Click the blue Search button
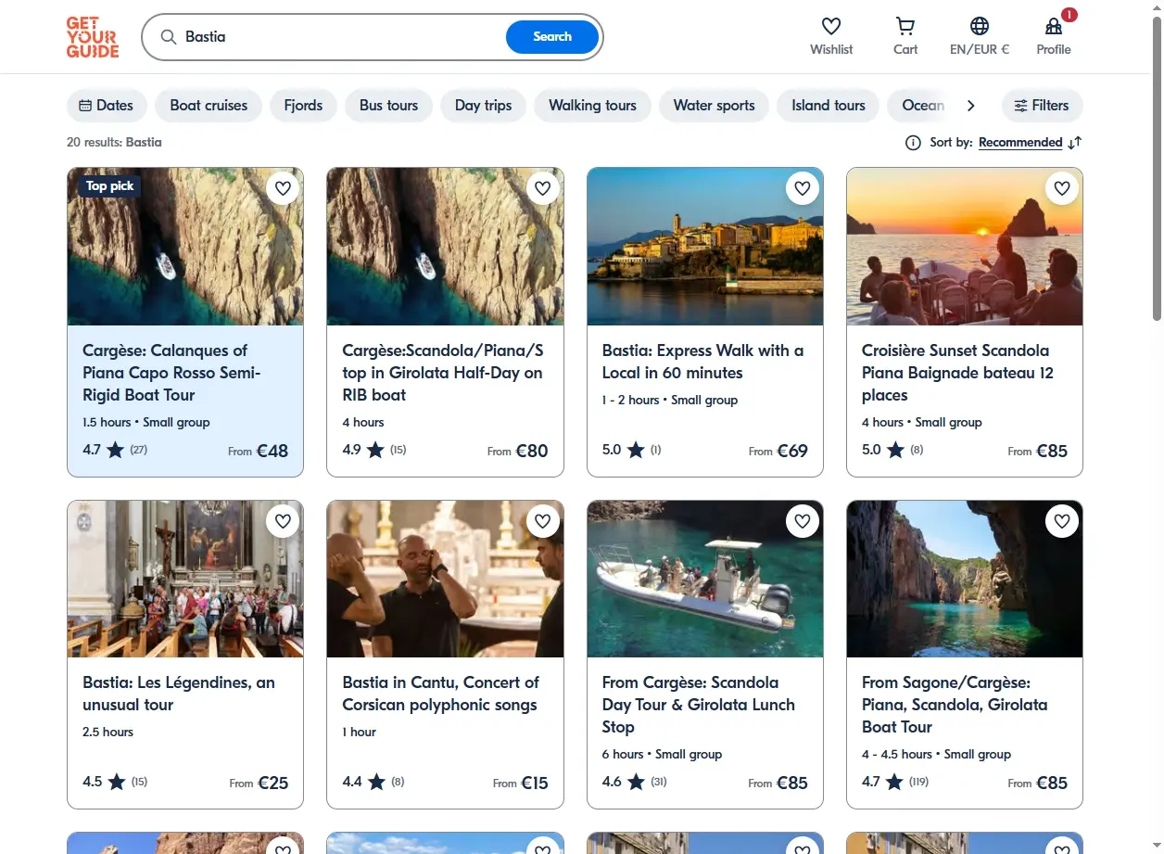Screen dimensions: 1164x854 click(x=552, y=37)
